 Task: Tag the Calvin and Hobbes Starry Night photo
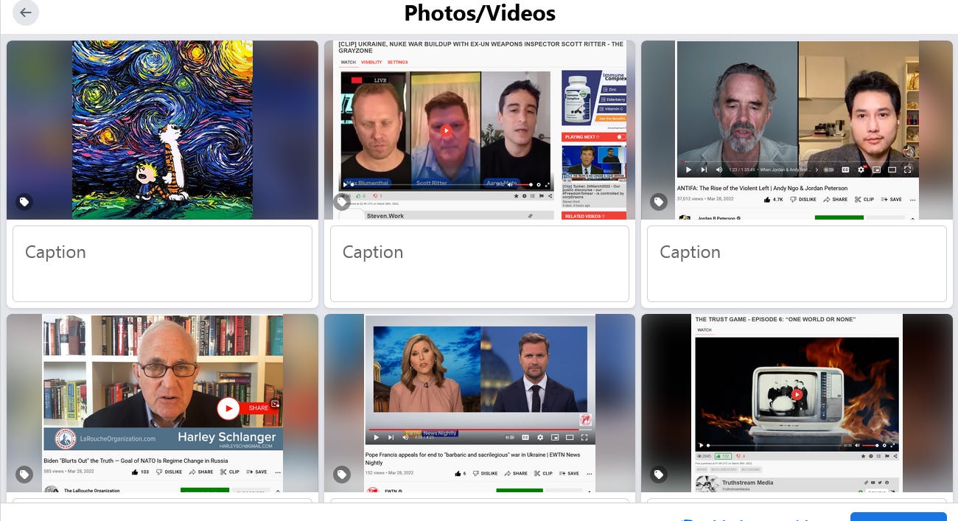24,201
